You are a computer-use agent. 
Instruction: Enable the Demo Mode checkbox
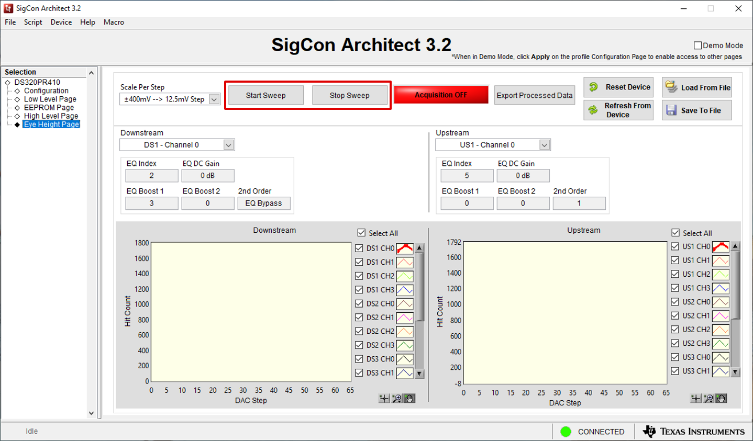point(697,46)
